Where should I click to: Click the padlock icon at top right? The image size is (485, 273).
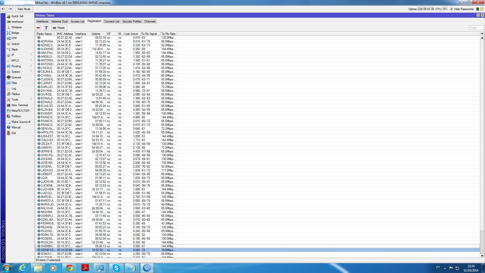[482, 9]
